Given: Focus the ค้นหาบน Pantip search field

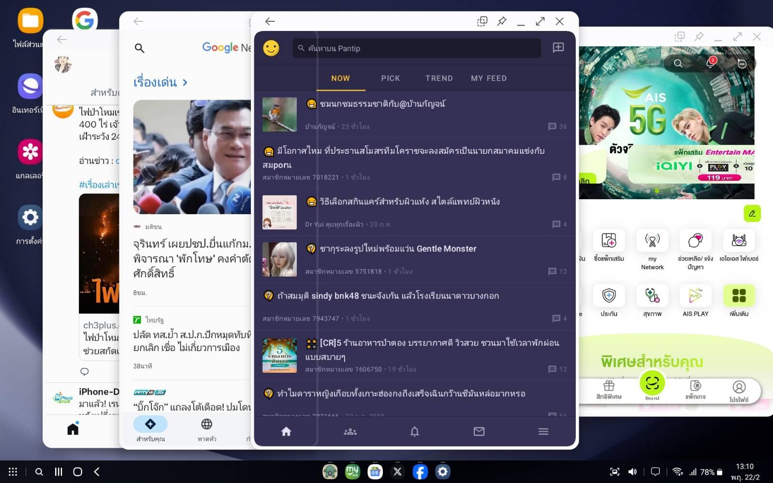Looking at the screenshot, I should (417, 48).
